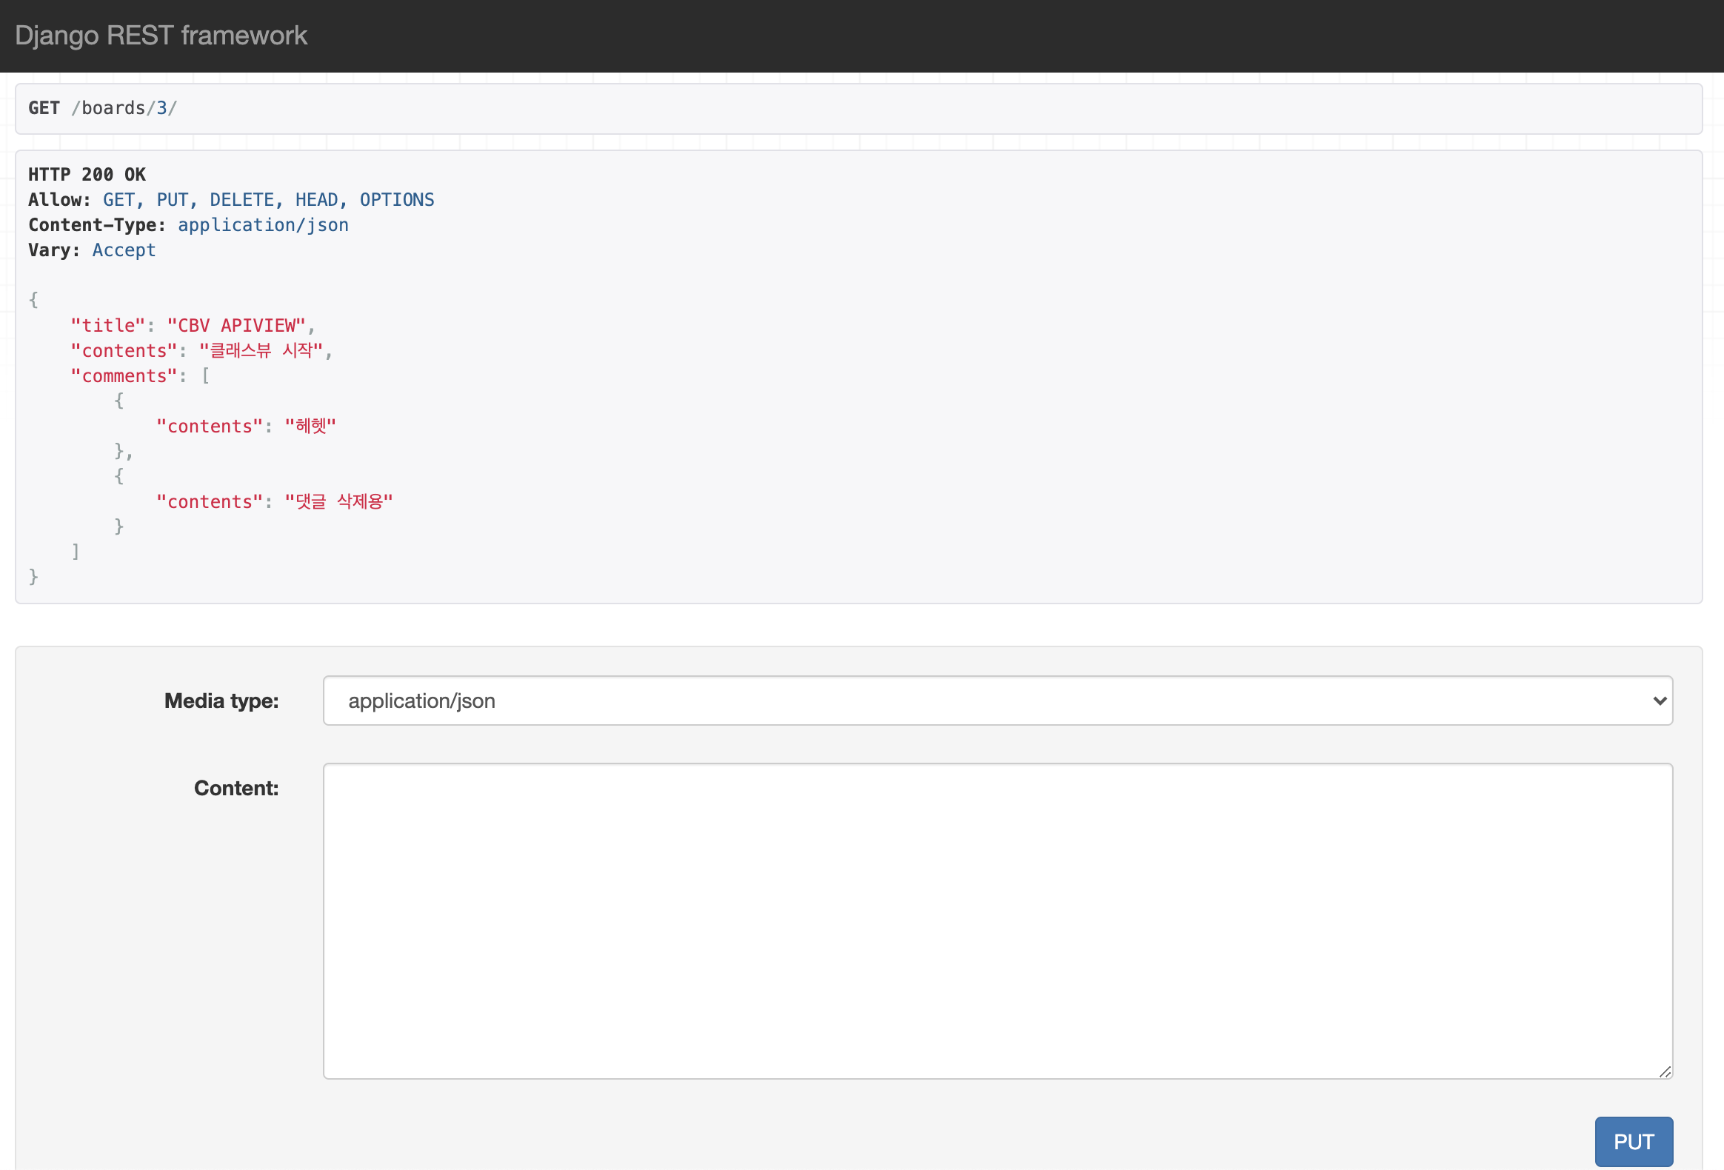1724x1170 pixels.
Task: Click the Content-Type application/json header value
Action: 263,225
